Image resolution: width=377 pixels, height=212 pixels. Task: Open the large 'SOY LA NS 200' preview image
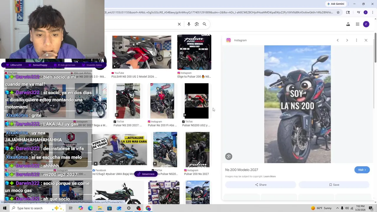click(297, 104)
